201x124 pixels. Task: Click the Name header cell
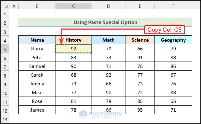click(37, 40)
